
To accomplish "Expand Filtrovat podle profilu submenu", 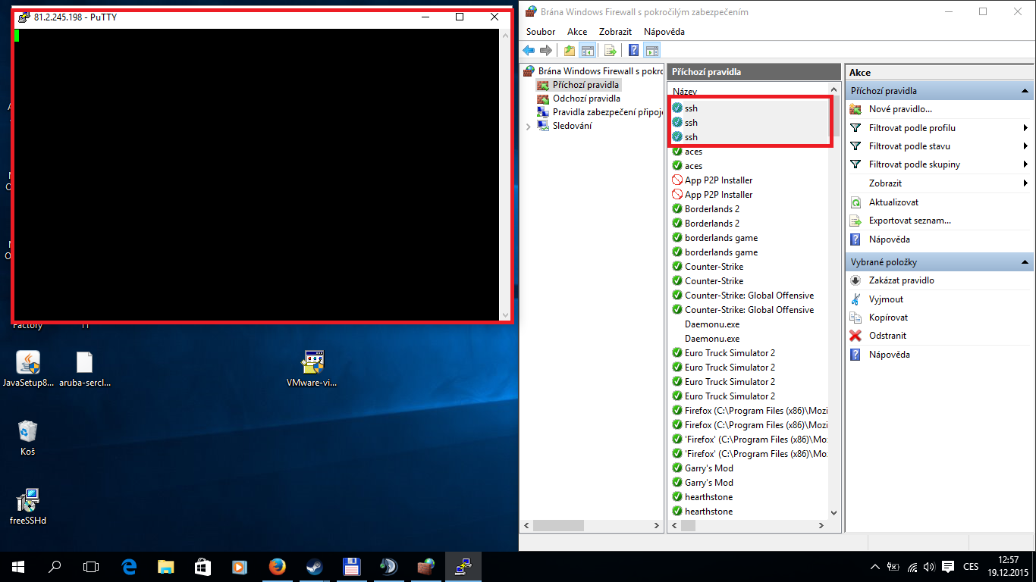I will coord(1025,128).
